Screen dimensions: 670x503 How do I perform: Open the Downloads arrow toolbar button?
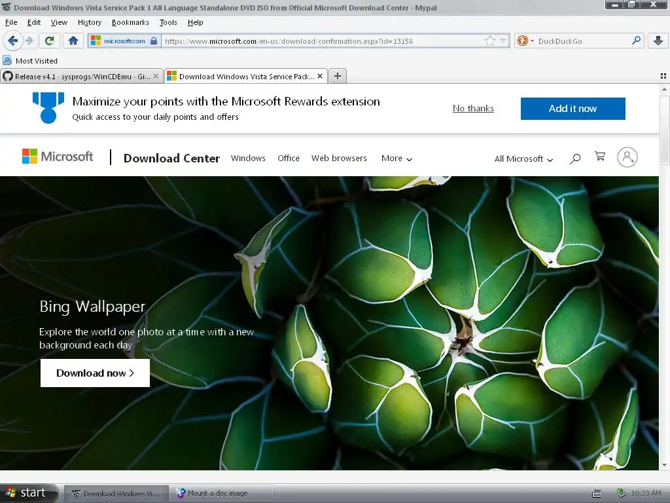[x=658, y=41]
